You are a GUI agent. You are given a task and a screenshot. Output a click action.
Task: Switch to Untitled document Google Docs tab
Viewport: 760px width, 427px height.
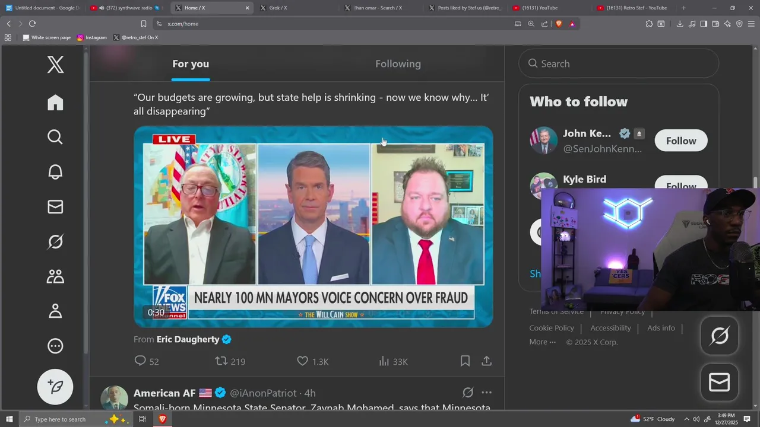click(x=43, y=8)
